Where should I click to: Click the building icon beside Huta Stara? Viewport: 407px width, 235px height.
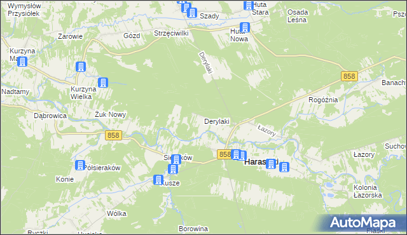249,5
